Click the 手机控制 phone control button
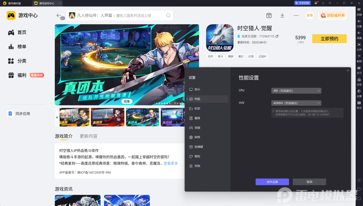 [302, 3]
